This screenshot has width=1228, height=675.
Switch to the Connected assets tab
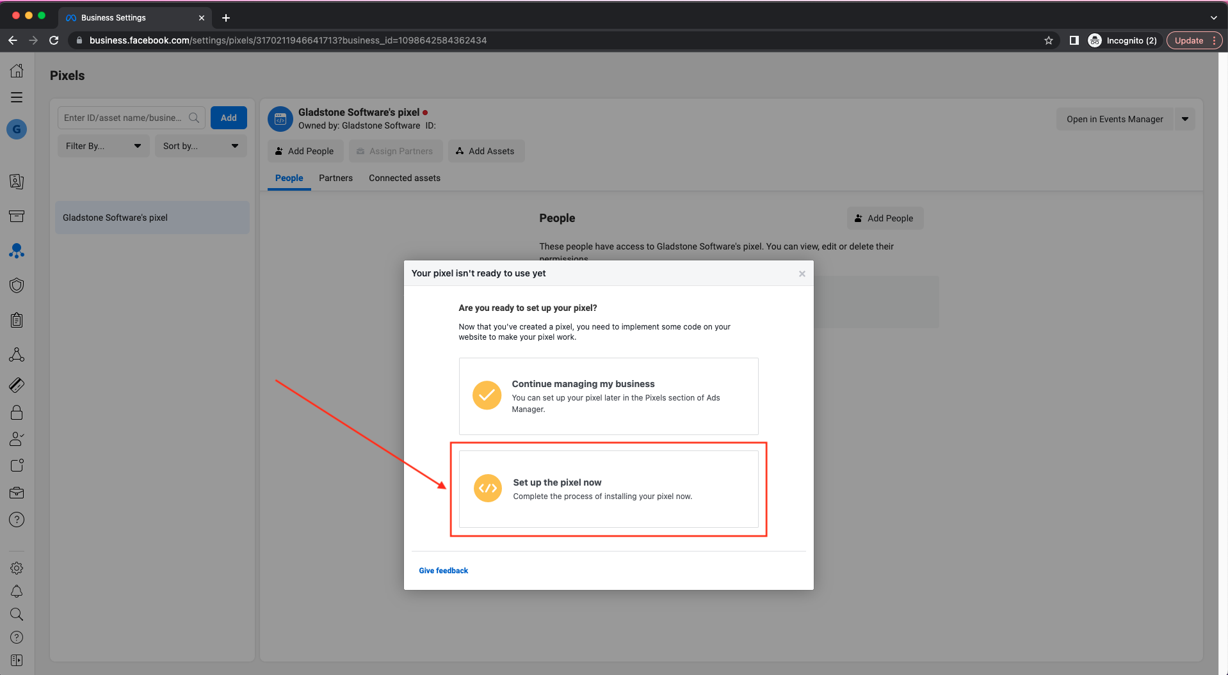tap(405, 178)
